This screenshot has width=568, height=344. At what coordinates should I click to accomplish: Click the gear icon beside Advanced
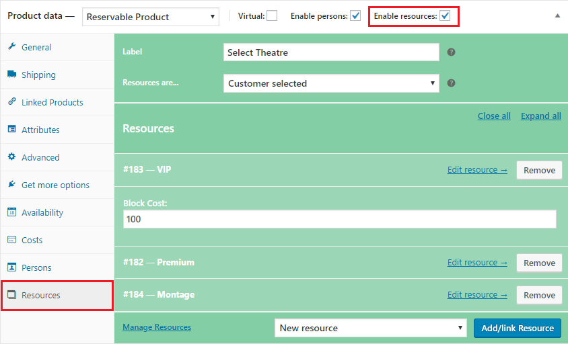(x=11, y=157)
